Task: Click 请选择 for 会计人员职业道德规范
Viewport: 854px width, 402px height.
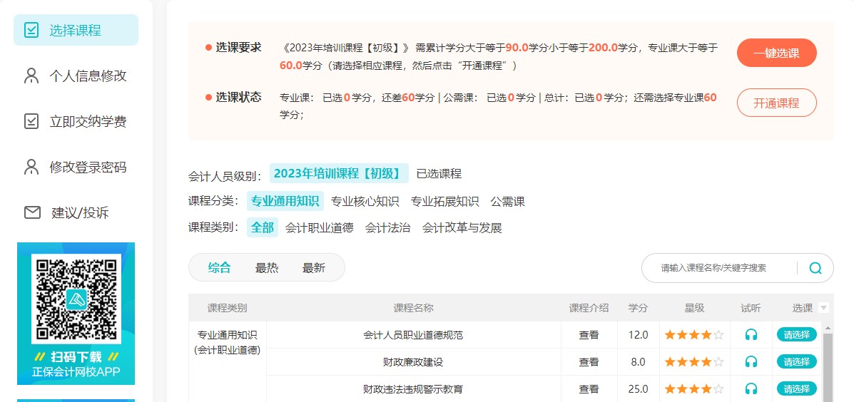Action: pyautogui.click(x=797, y=334)
